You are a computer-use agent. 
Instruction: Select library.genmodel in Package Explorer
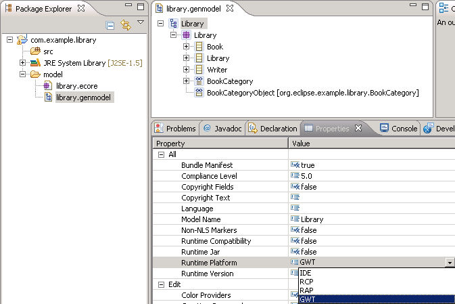(83, 97)
